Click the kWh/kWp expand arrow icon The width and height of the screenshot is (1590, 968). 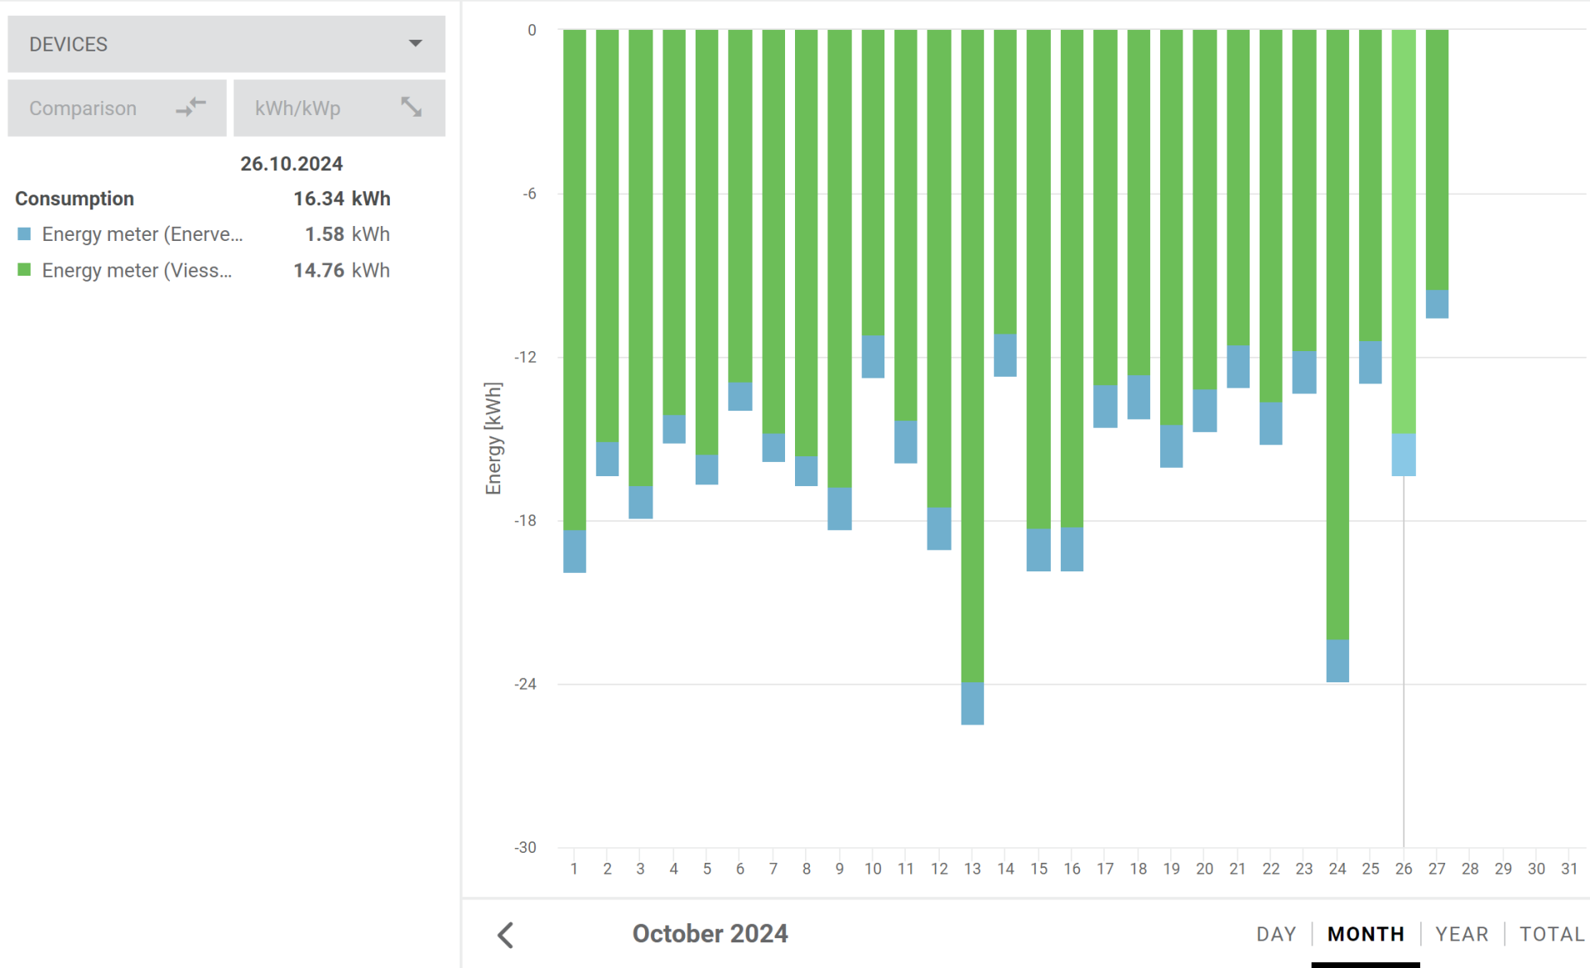coord(412,107)
